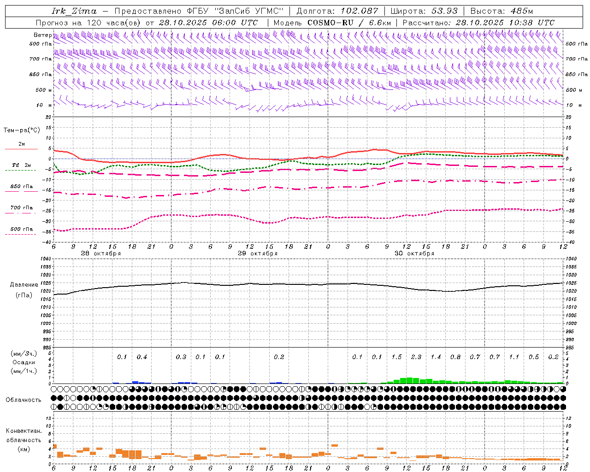Screen dimensions: 590x472
Task: Click the 28 октября date label
Action: click(100, 254)
